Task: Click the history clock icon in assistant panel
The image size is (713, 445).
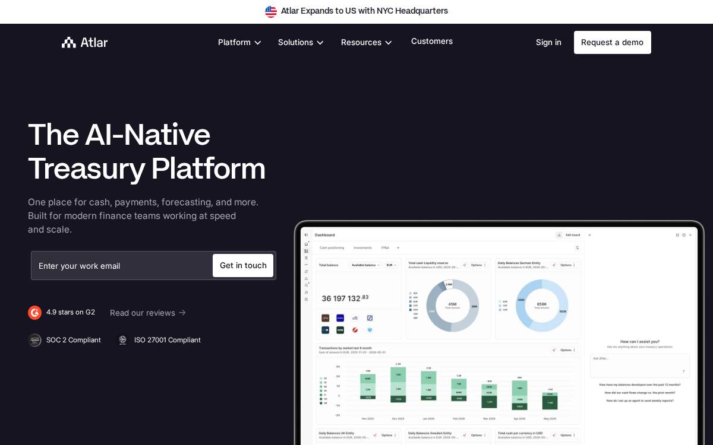Action: pyautogui.click(x=684, y=235)
